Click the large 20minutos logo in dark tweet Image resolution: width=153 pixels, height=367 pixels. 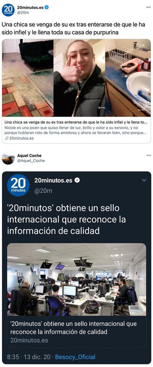tap(18, 185)
